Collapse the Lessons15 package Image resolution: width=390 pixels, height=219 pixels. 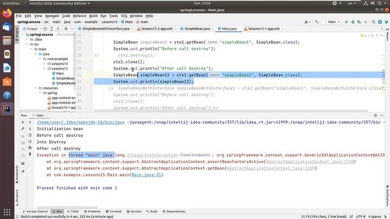(x=44, y=69)
